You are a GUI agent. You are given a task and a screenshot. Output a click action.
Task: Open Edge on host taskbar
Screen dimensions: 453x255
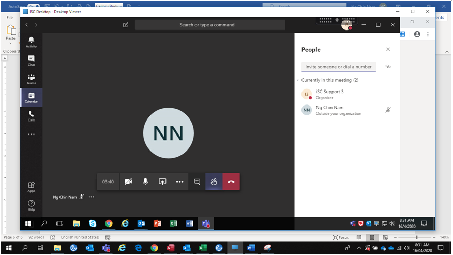[138, 248]
